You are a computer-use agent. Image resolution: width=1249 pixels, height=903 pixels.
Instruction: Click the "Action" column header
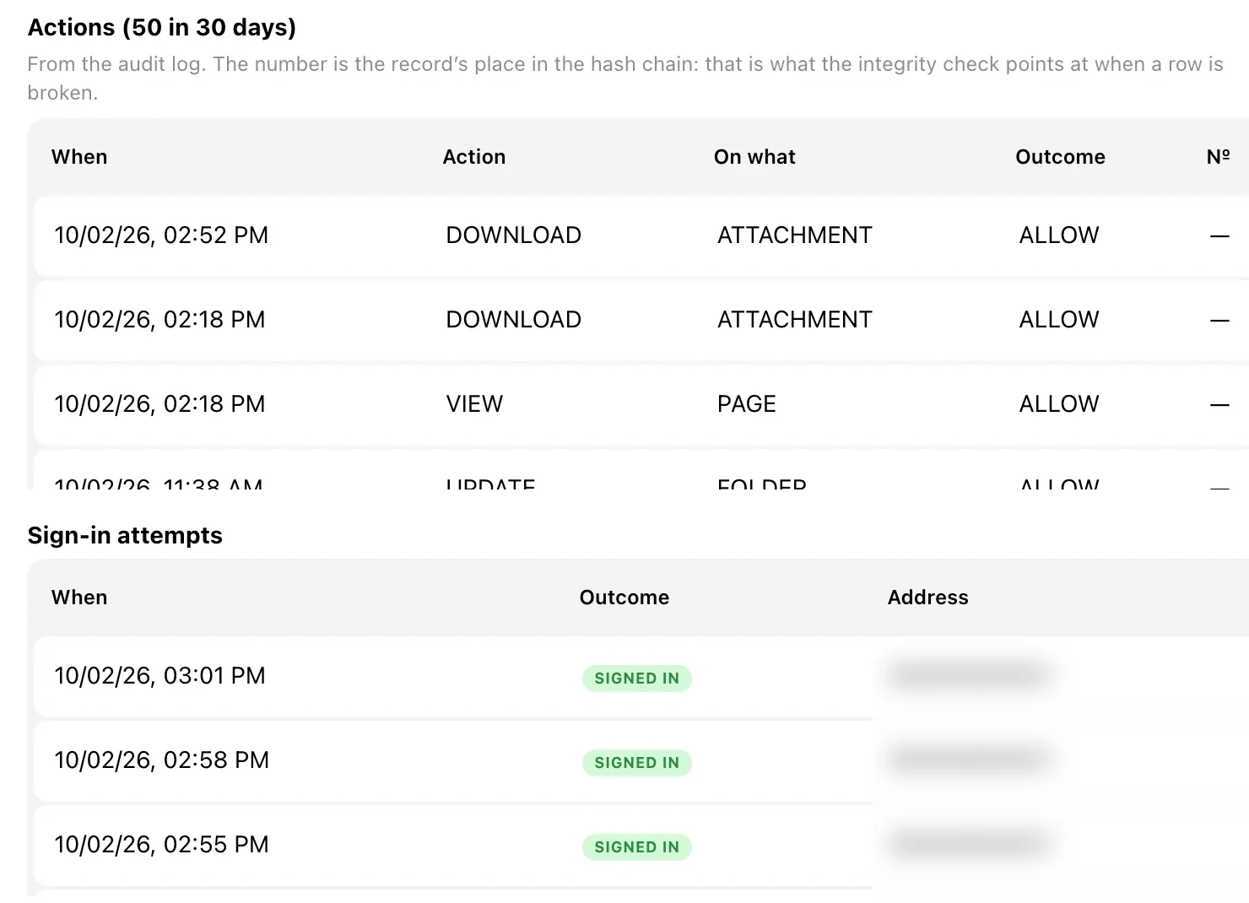coord(474,157)
